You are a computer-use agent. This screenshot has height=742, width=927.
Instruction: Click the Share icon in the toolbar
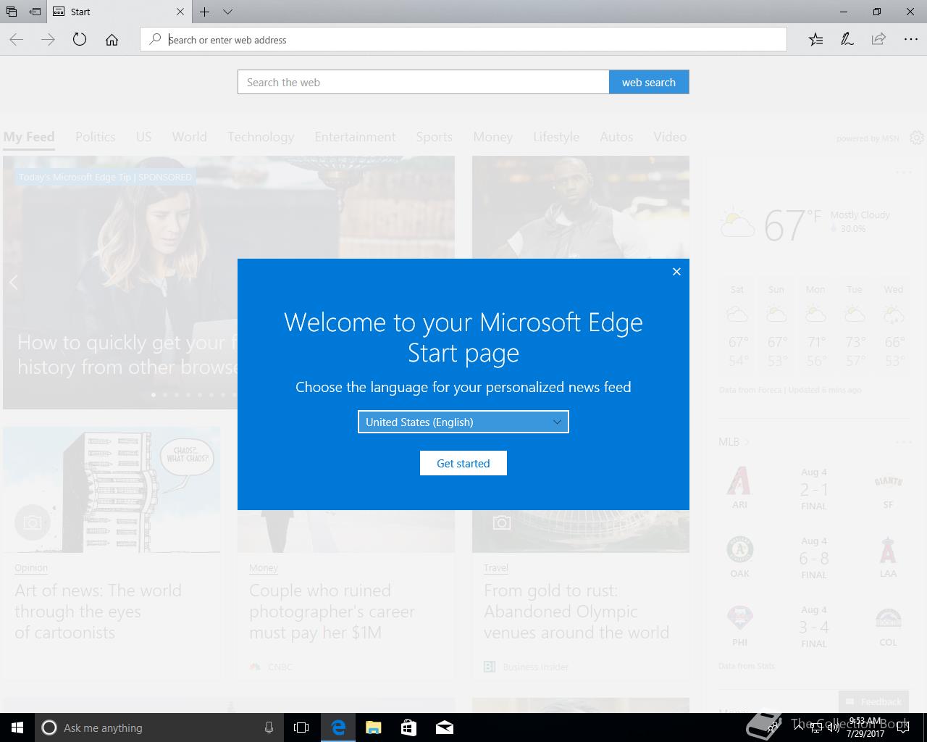tap(878, 40)
